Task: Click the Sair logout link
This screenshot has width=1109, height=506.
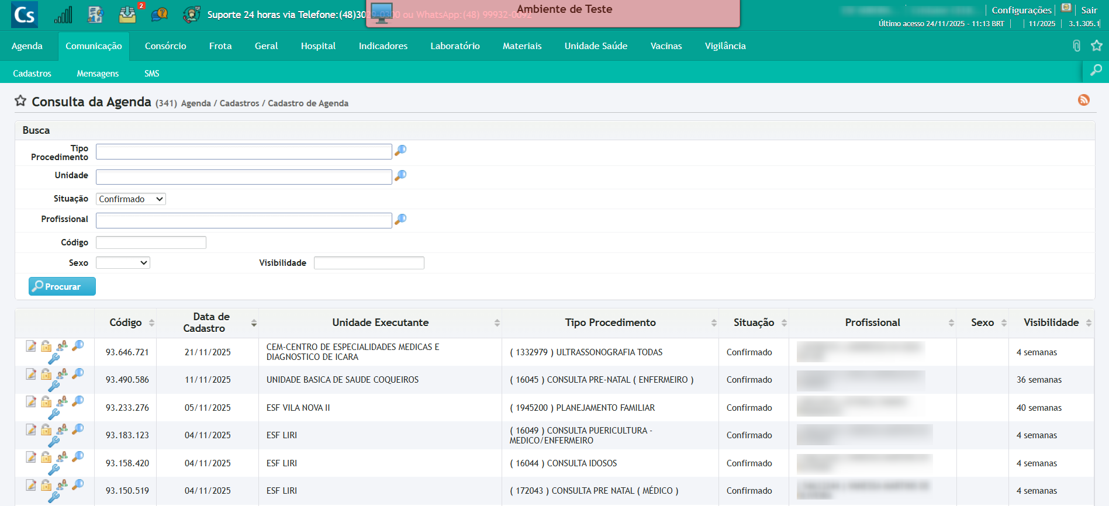Action: [x=1089, y=10]
